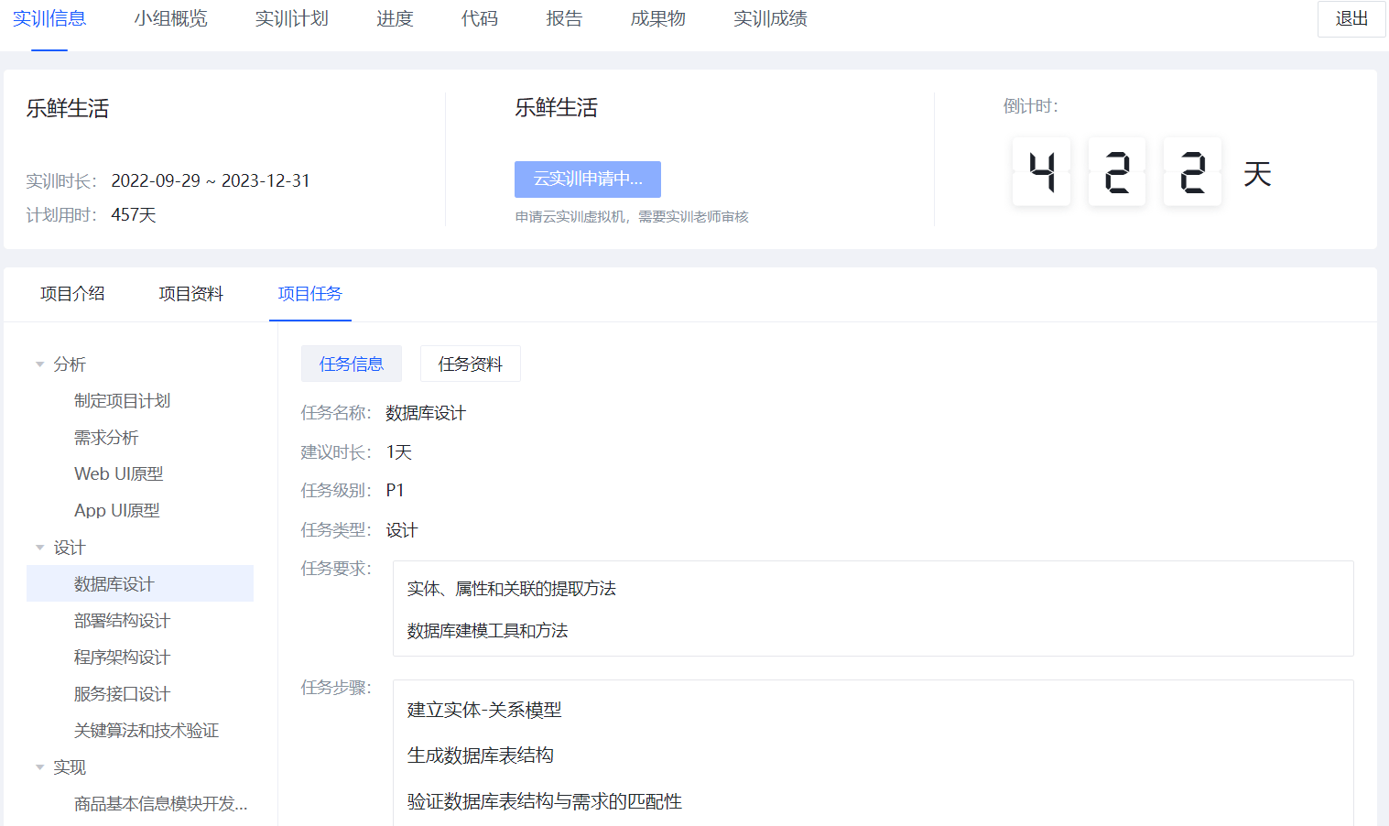Select 程序架构设计 in the tree
Image resolution: width=1389 pixels, height=826 pixels.
[122, 657]
